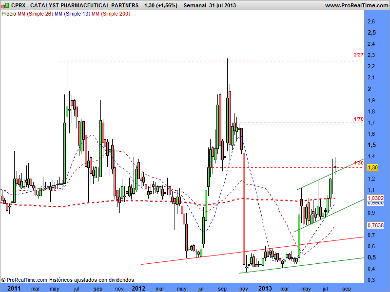Select the MM (Simple 200) moving average label

[111, 14]
